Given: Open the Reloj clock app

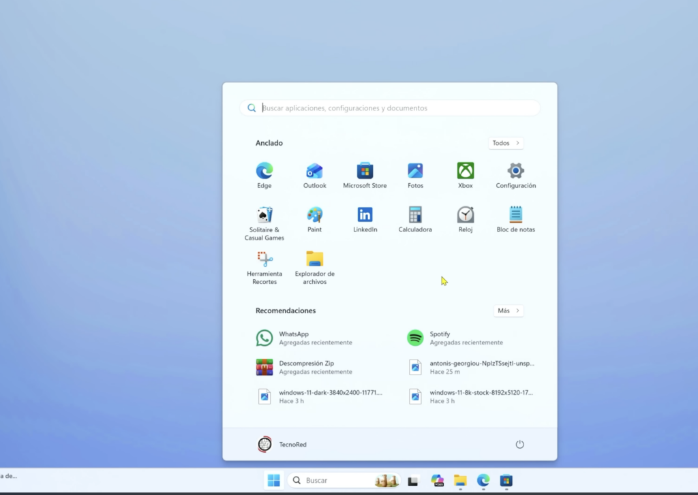Looking at the screenshot, I should coord(466,220).
